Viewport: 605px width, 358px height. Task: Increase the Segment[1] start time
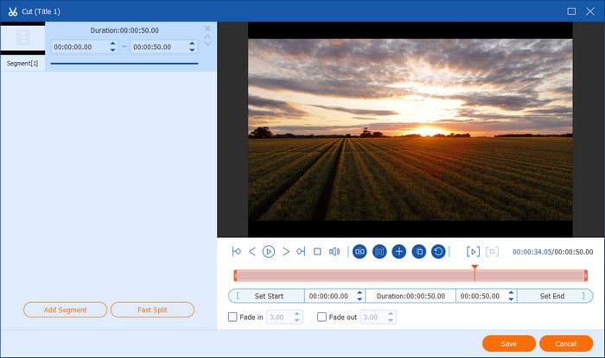(x=112, y=44)
